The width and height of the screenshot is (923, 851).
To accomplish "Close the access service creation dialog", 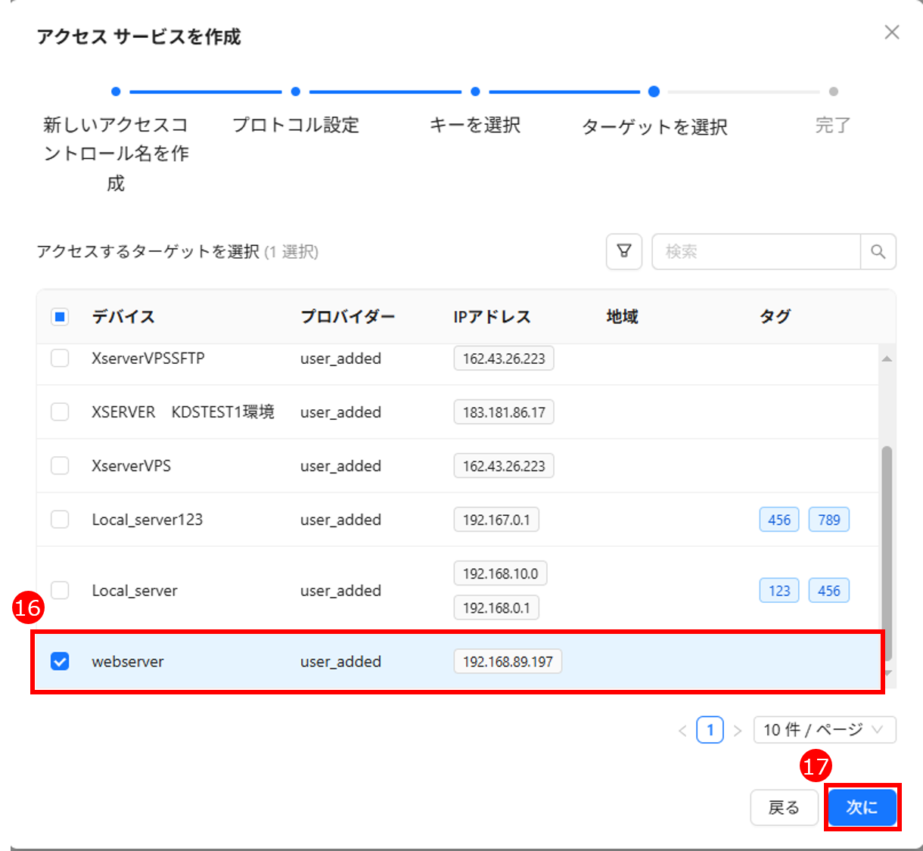I will [892, 33].
